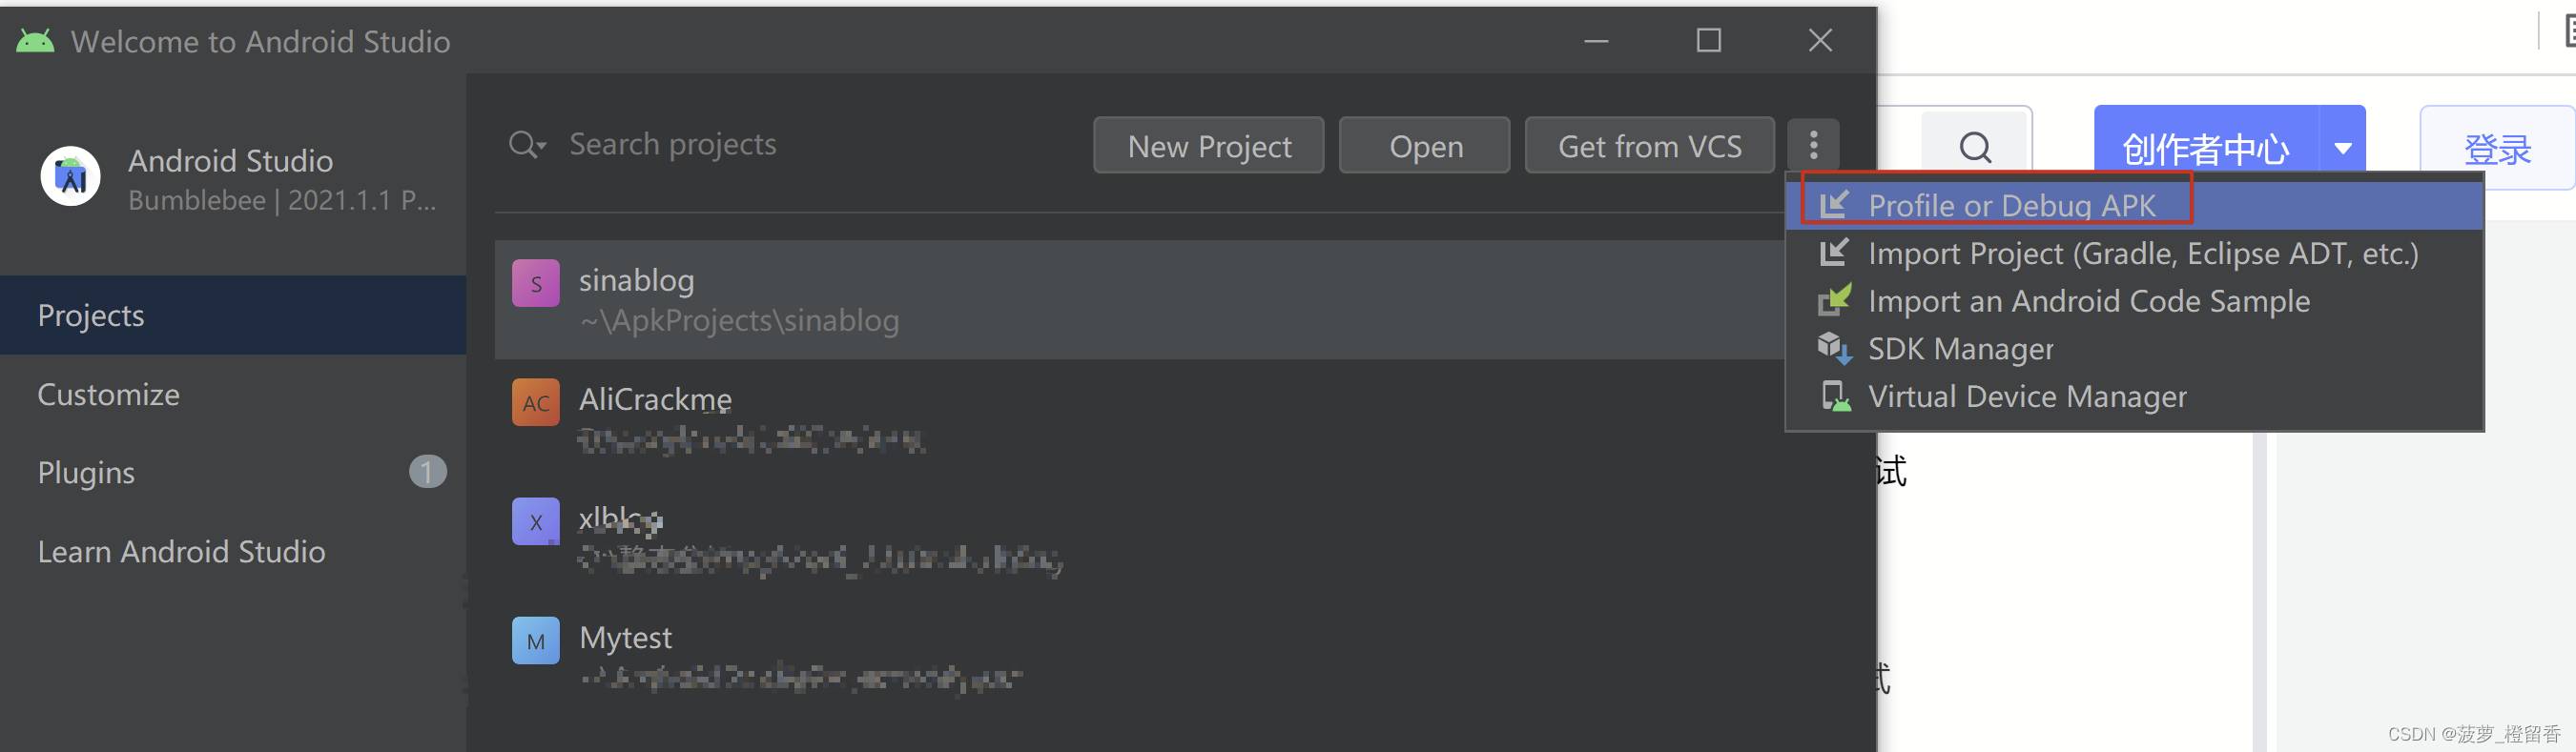Click the Android Studio logo avatar

[70, 176]
